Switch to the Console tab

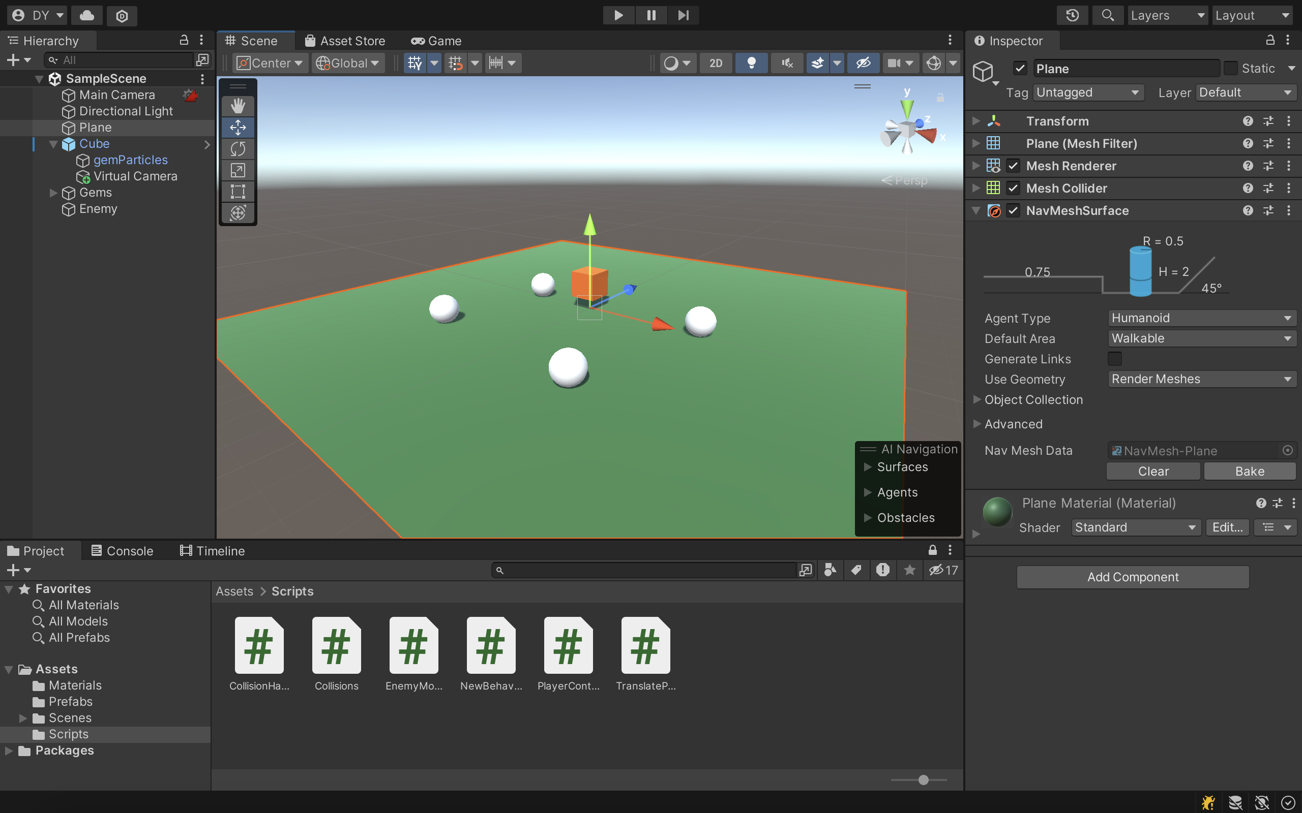[123, 551]
